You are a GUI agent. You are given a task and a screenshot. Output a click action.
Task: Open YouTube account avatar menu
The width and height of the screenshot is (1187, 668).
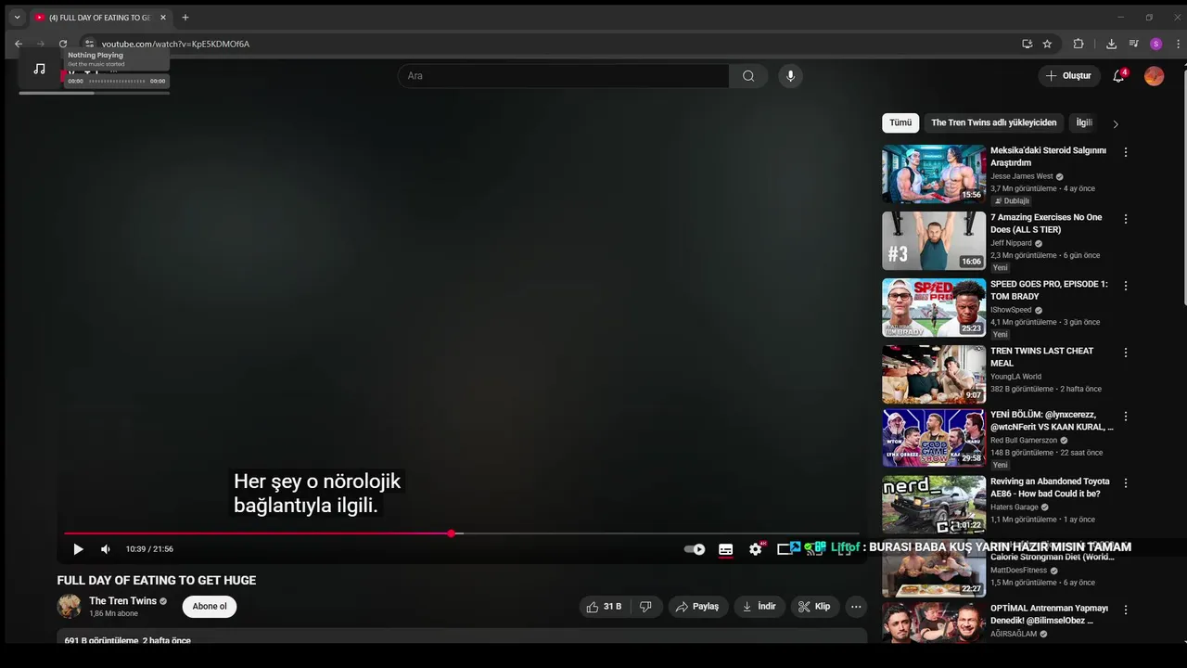click(1154, 76)
